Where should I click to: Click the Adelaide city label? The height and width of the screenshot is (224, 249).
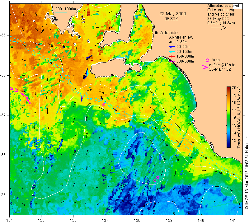(x=169, y=33)
